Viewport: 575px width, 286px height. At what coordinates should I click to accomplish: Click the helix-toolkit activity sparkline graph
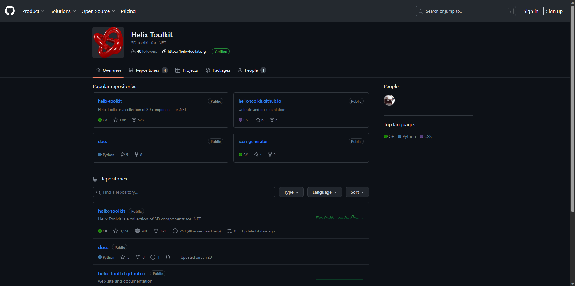click(339, 217)
